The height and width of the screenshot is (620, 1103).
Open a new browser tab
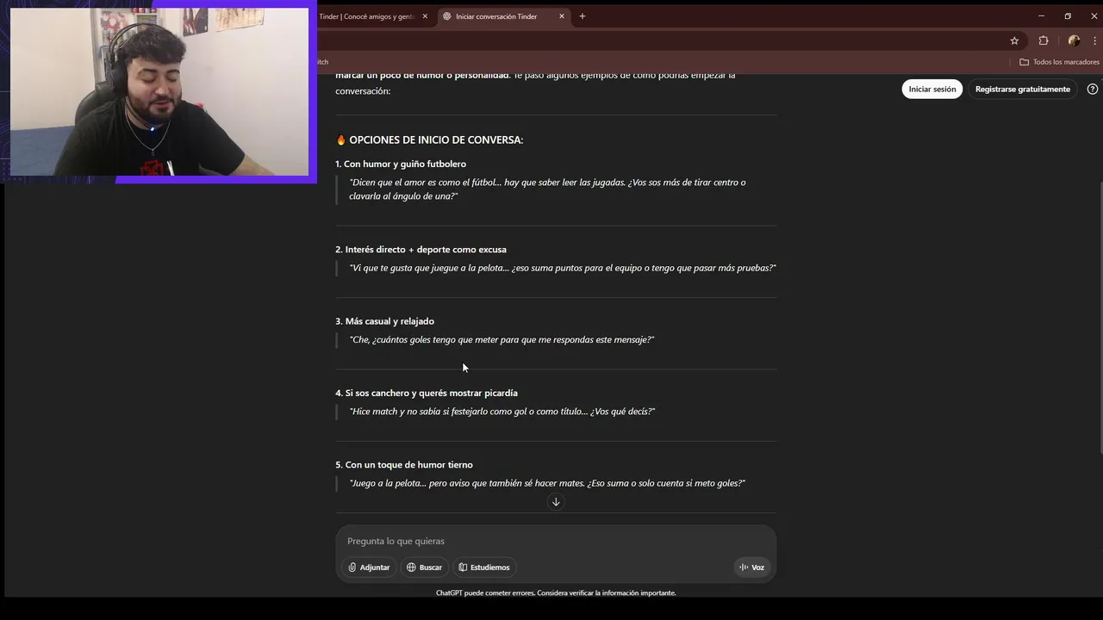click(x=583, y=16)
